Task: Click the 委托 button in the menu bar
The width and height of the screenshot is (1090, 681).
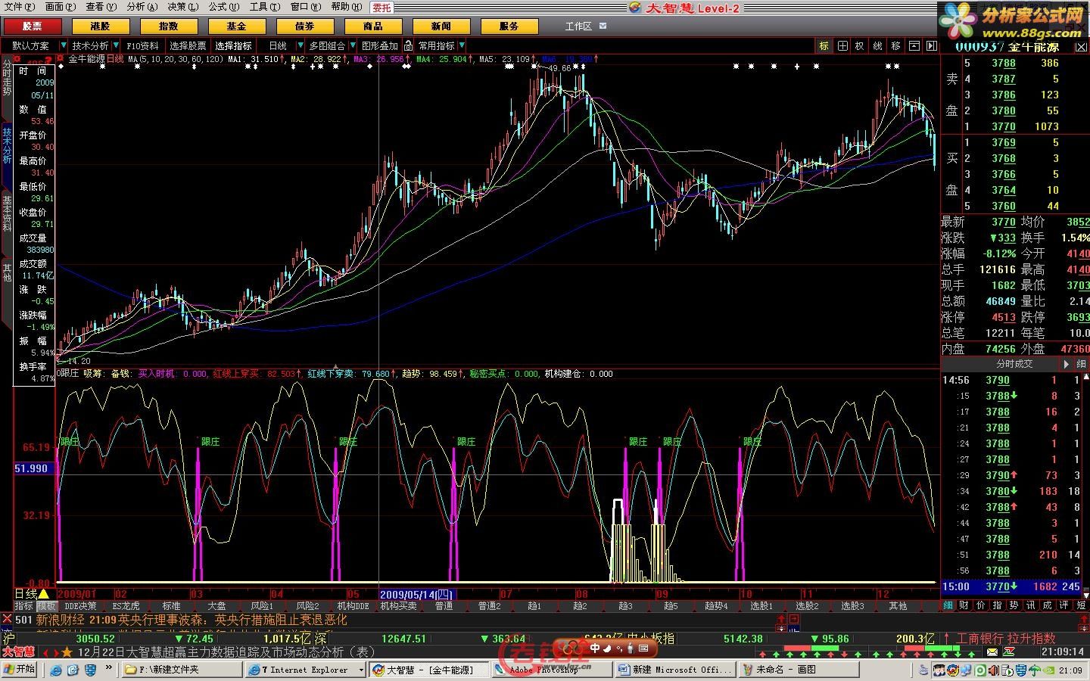Action: pos(382,8)
